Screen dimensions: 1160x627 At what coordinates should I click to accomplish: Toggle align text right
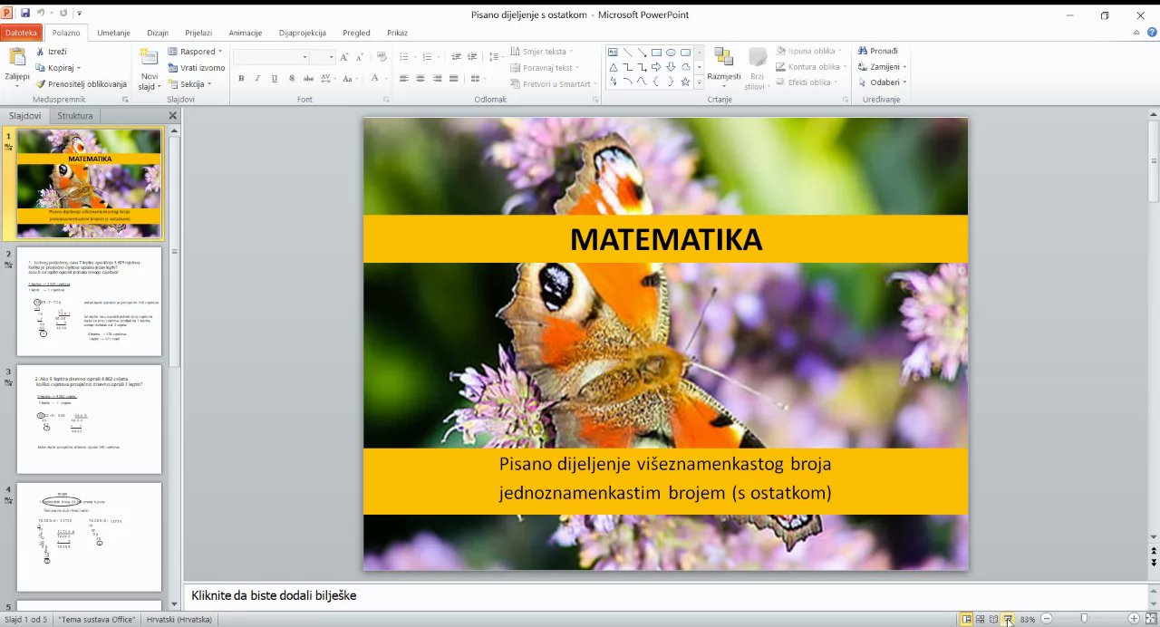437,79
